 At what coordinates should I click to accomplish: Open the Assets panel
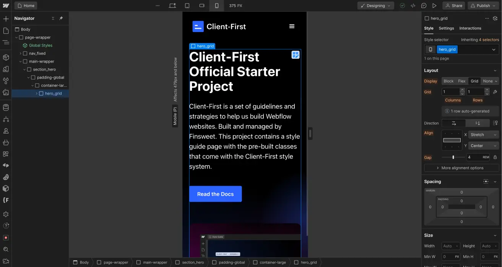pyautogui.click(x=6, y=92)
